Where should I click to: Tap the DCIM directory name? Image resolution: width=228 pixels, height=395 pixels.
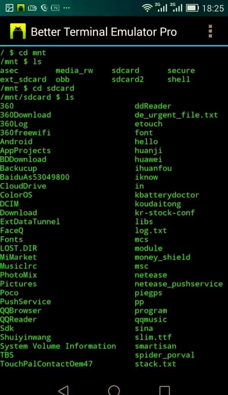pyautogui.click(x=9, y=203)
